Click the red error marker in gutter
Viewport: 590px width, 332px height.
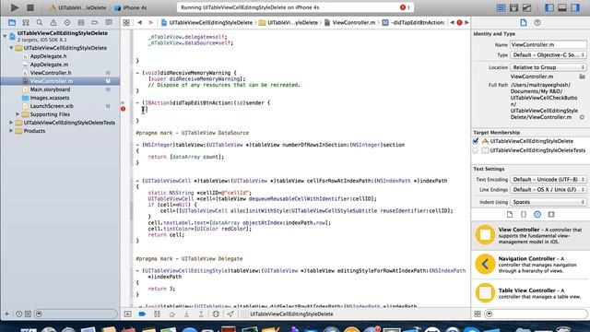[123, 109]
